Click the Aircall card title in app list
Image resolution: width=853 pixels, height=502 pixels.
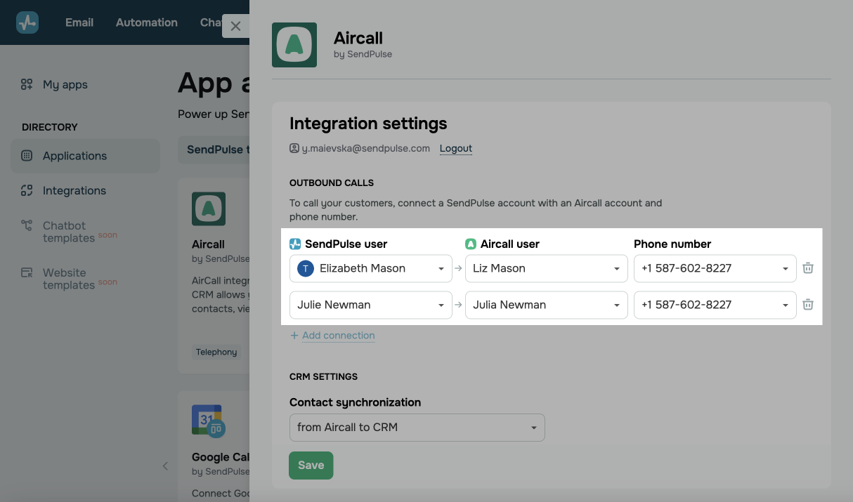click(x=208, y=244)
